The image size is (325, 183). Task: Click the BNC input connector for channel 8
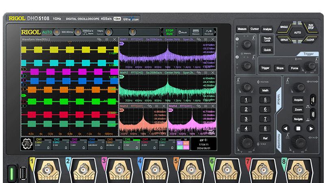[298, 168]
